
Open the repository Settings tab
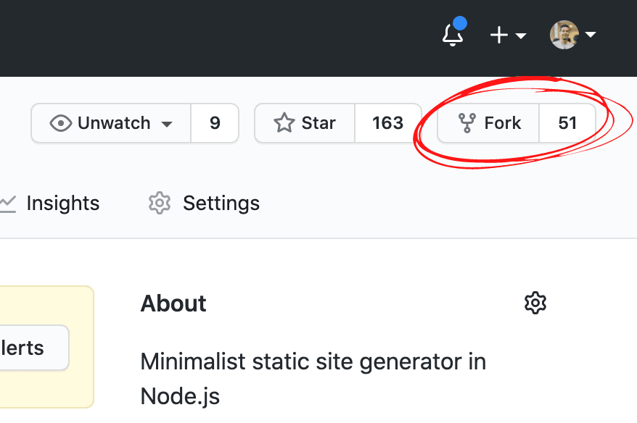click(221, 204)
